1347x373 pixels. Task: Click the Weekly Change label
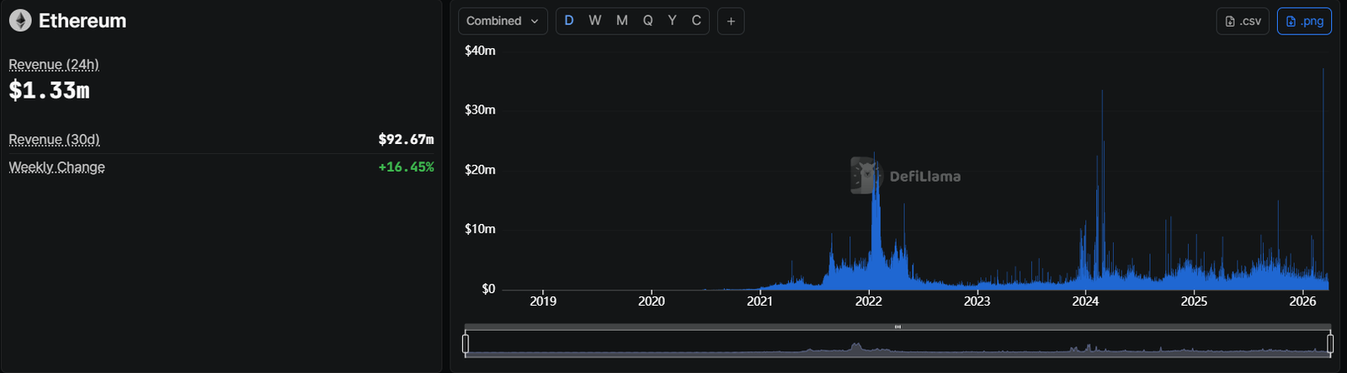[x=56, y=168]
